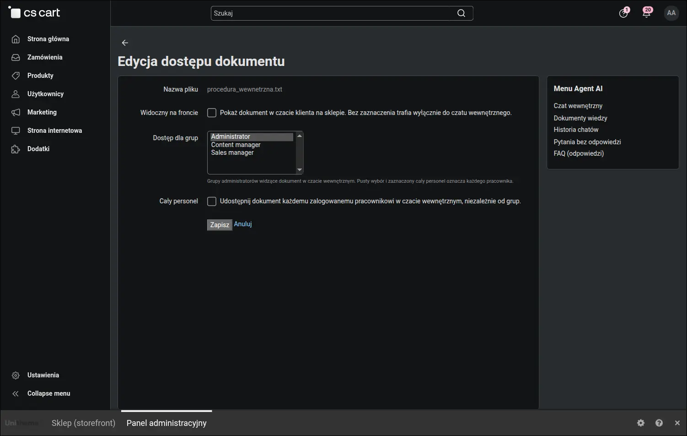
Task: Click down arrow in groups list
Action: point(300,170)
